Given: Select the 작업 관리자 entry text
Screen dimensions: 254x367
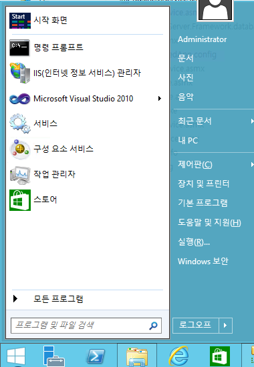Looking at the screenshot, I should click(54, 174).
